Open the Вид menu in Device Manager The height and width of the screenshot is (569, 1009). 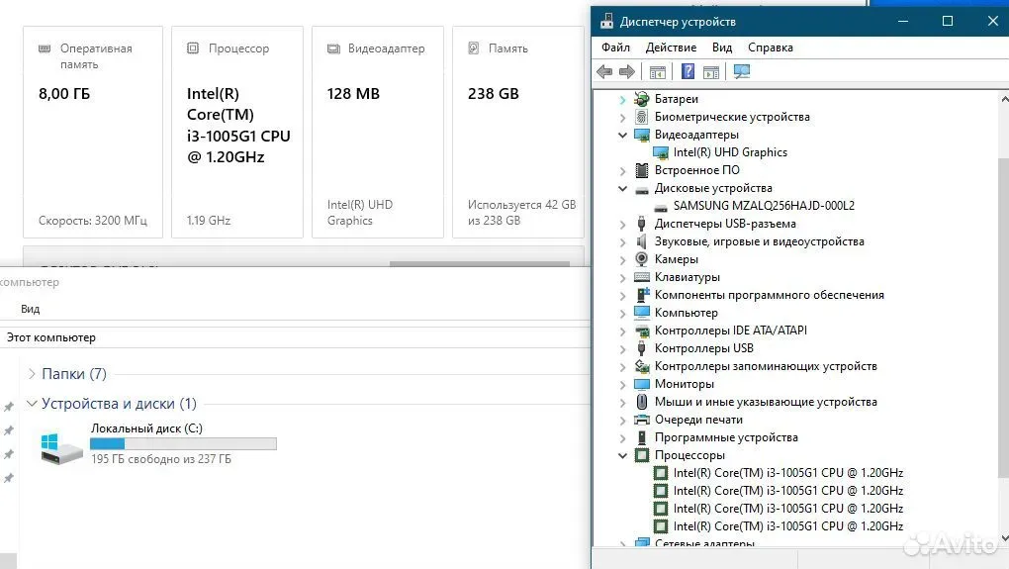[x=722, y=47]
